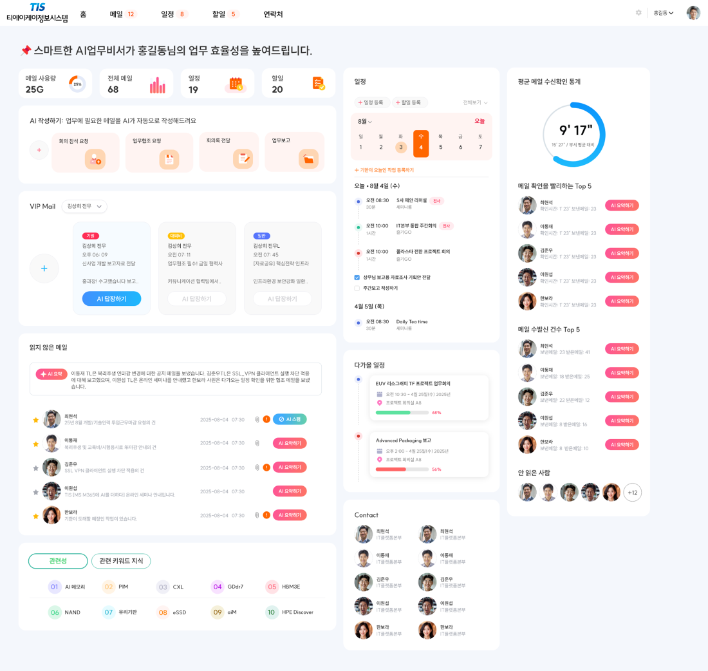This screenshot has width=708, height=671.
Task: Click the 회의 참석 요청 template icon
Action: (95, 159)
